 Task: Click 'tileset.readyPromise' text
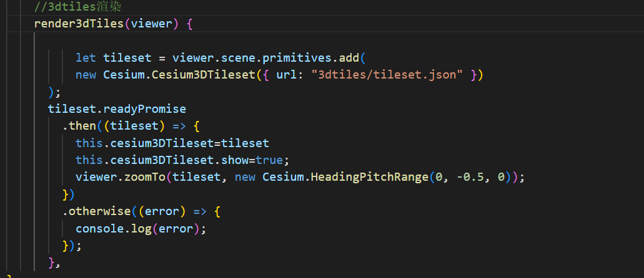click(117, 109)
